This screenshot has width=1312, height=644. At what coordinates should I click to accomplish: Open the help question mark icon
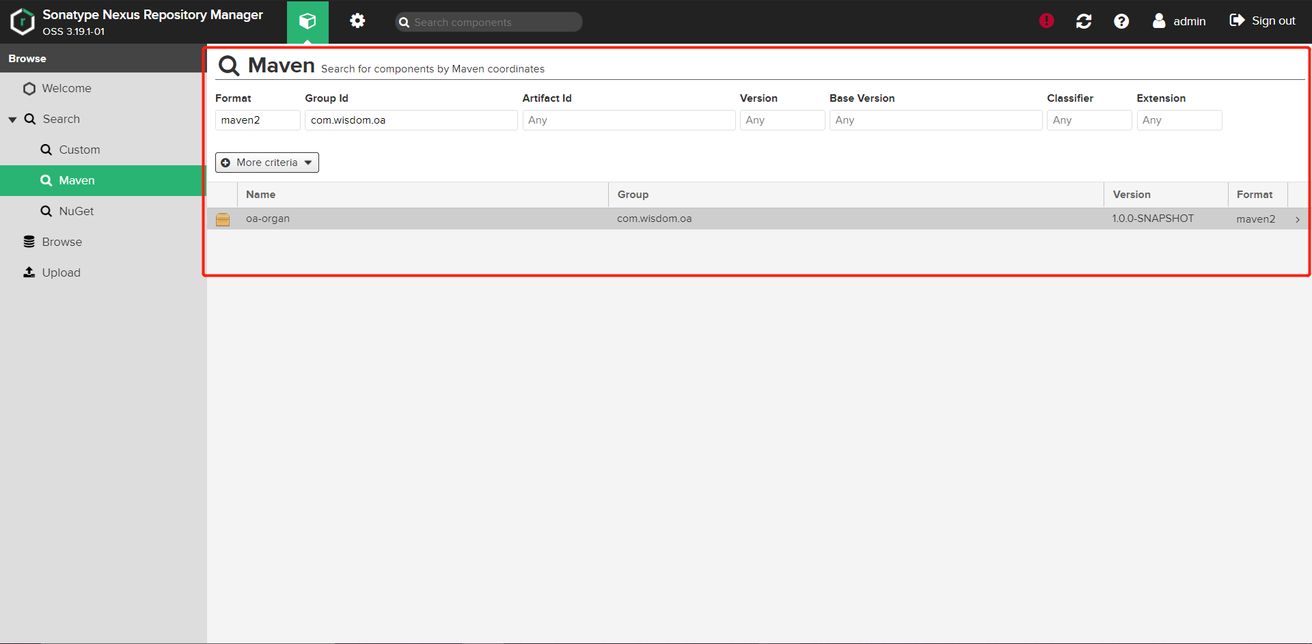1121,21
